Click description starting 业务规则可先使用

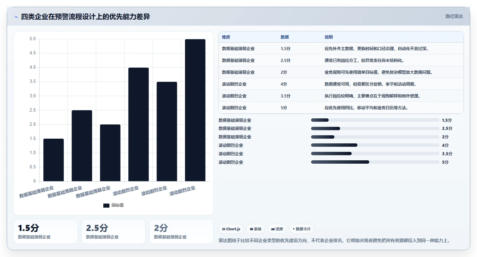tap(379, 72)
